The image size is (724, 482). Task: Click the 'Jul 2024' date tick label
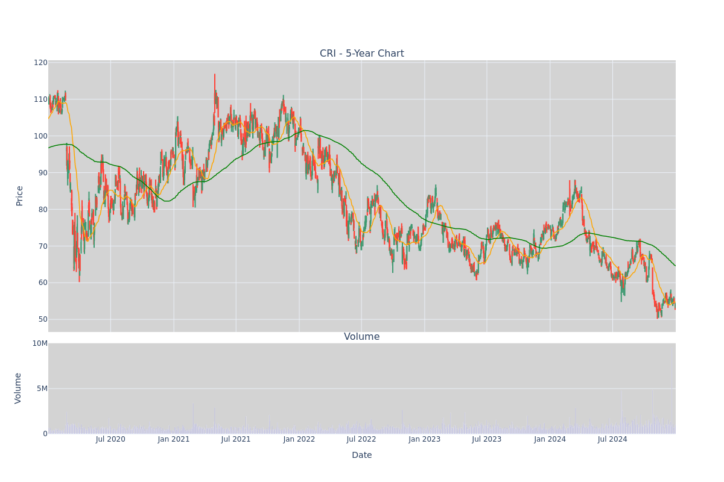(612, 439)
